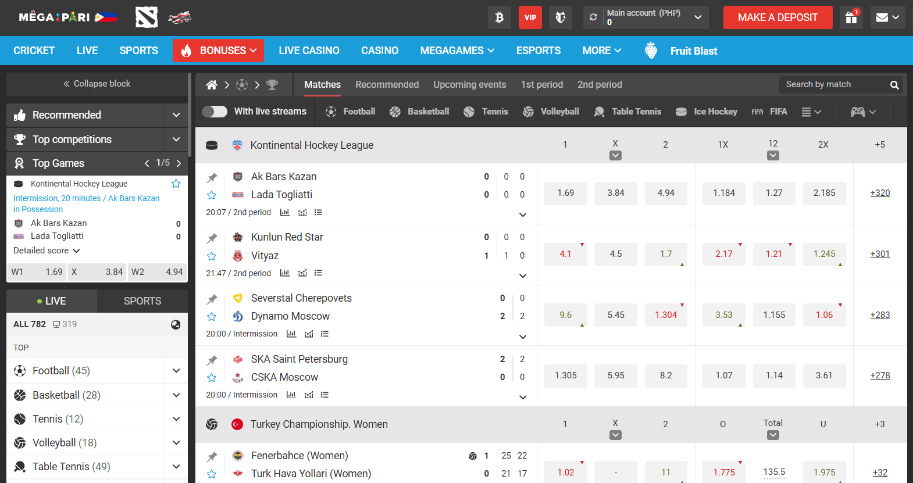Pin the Ak Bars Kazan match
Viewport: 913px width, 483px height.
tap(212, 177)
